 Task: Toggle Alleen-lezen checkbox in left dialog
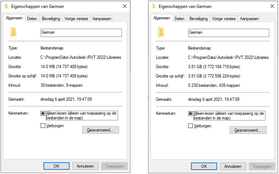point(43,113)
